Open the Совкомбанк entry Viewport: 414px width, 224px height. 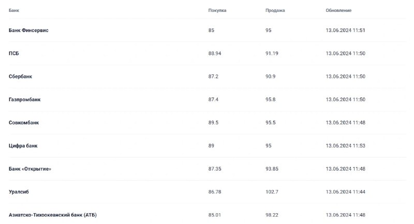click(24, 123)
